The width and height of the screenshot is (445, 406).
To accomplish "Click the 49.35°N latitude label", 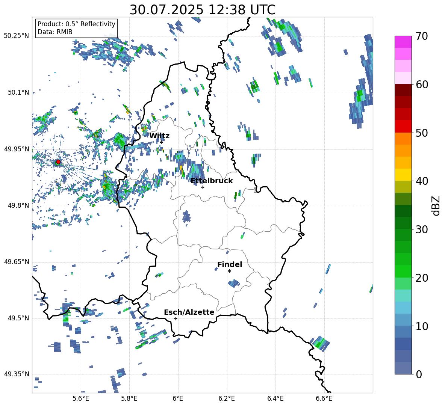I will pos(17,374).
